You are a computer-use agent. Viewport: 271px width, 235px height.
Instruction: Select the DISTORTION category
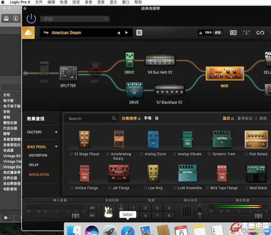(38, 156)
